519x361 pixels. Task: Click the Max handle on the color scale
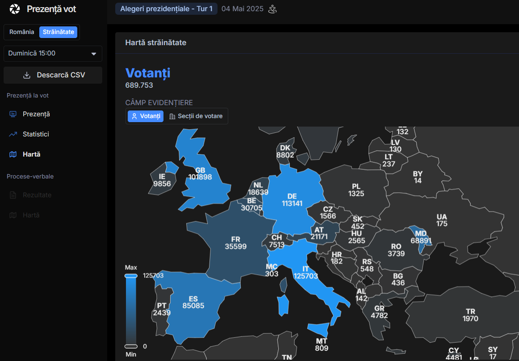point(131,276)
